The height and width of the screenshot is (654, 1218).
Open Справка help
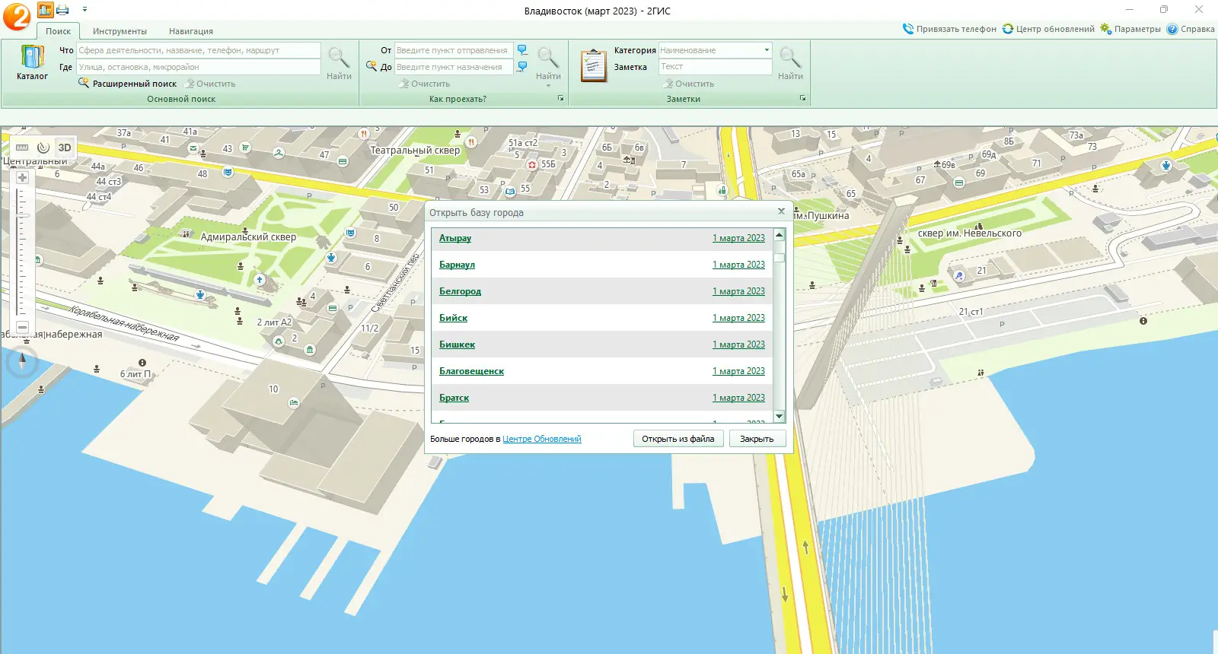[x=1191, y=29]
